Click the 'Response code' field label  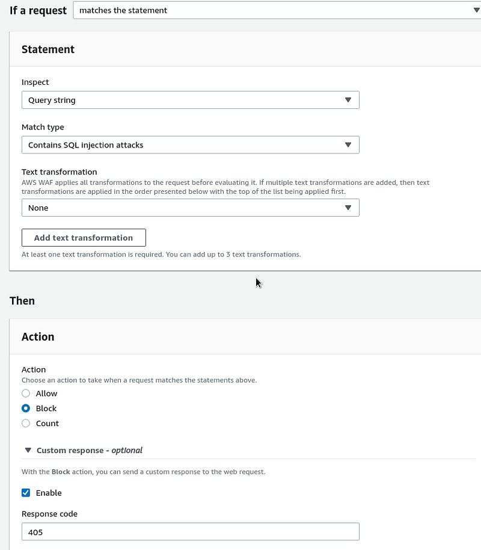(x=49, y=514)
